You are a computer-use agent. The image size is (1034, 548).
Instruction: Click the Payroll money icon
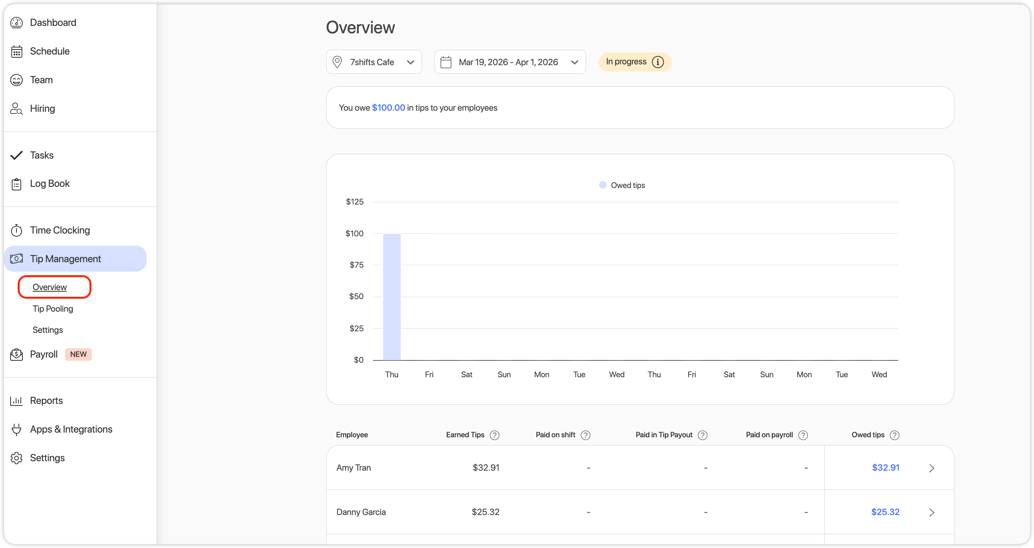coord(16,354)
